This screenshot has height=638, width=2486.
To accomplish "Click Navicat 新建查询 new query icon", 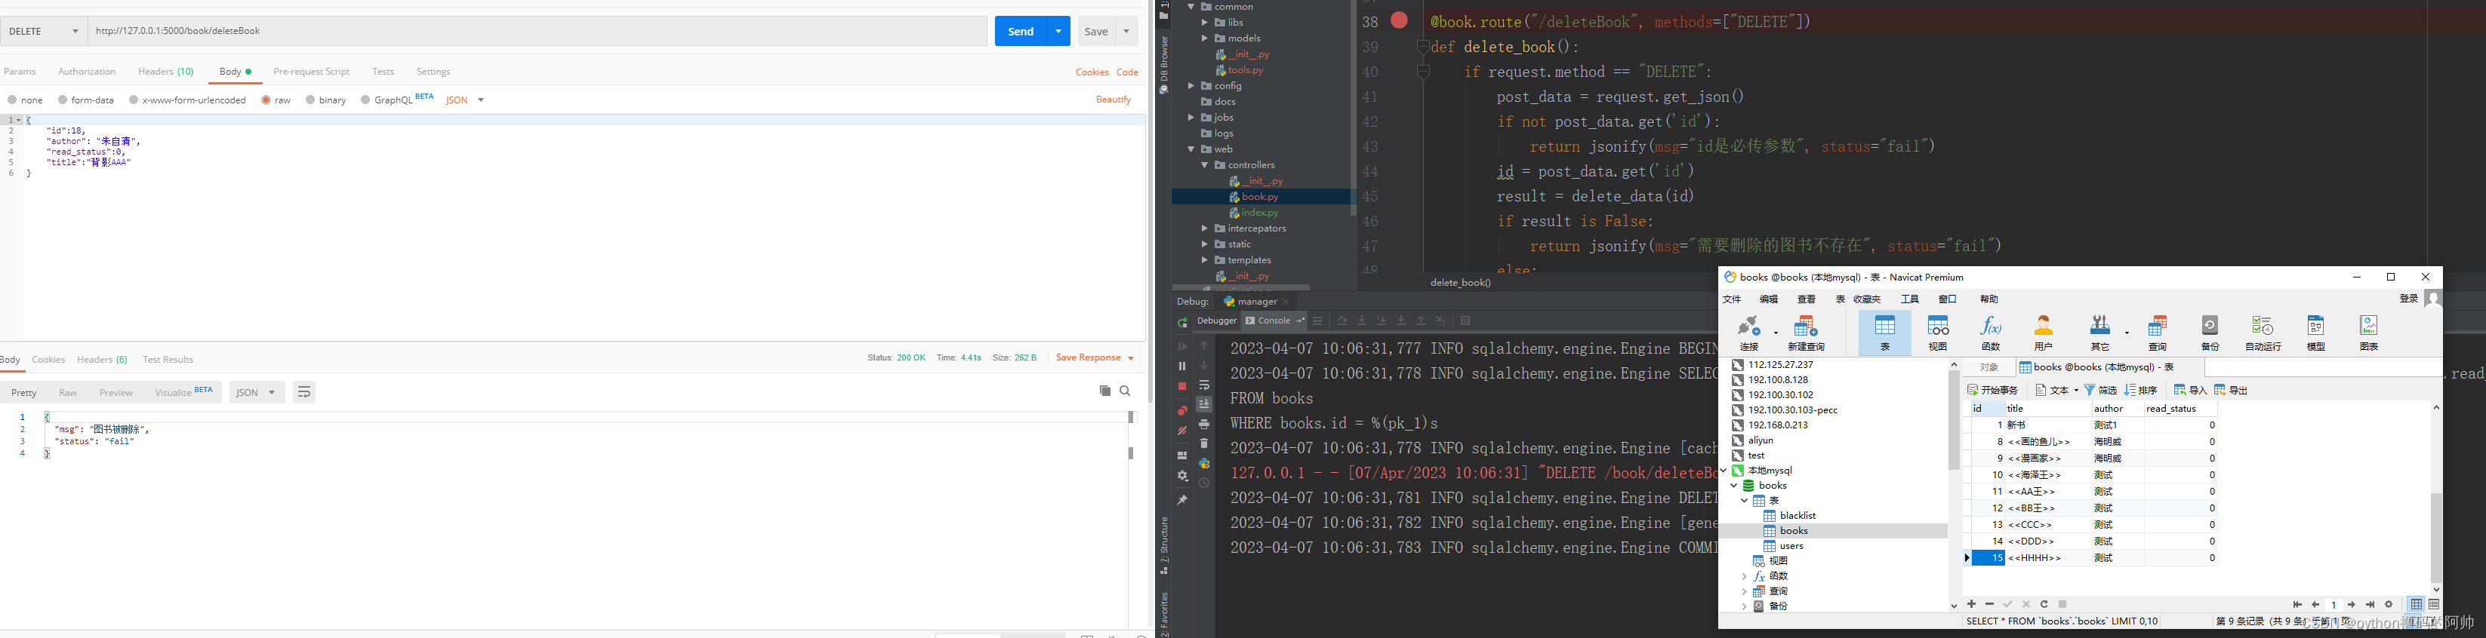I will [x=1806, y=333].
